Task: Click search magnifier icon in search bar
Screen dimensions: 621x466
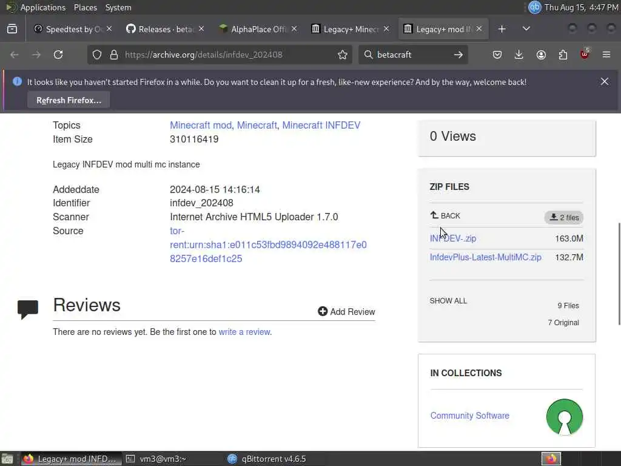Action: point(368,55)
